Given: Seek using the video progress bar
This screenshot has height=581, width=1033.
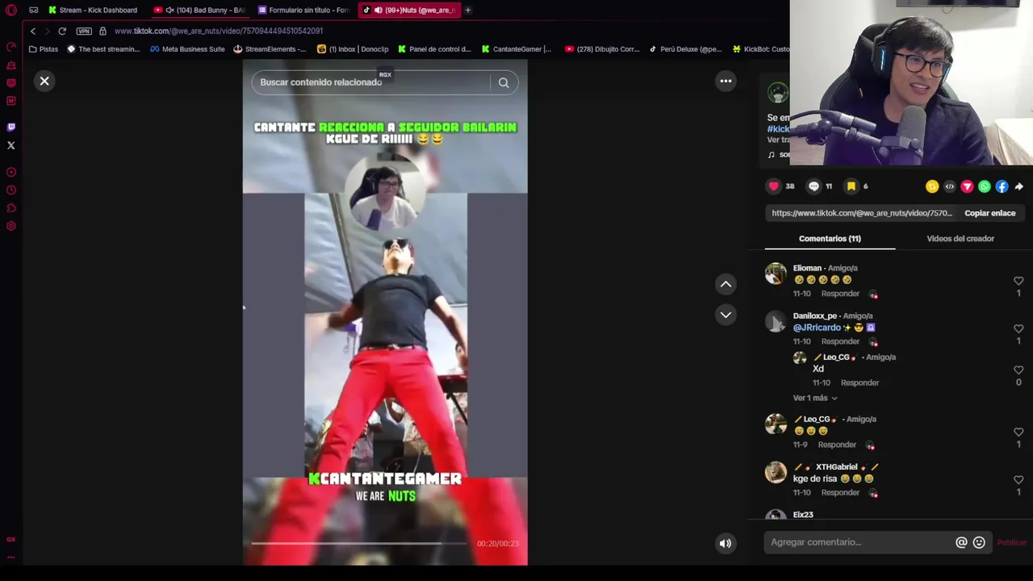Looking at the screenshot, I should (x=359, y=543).
